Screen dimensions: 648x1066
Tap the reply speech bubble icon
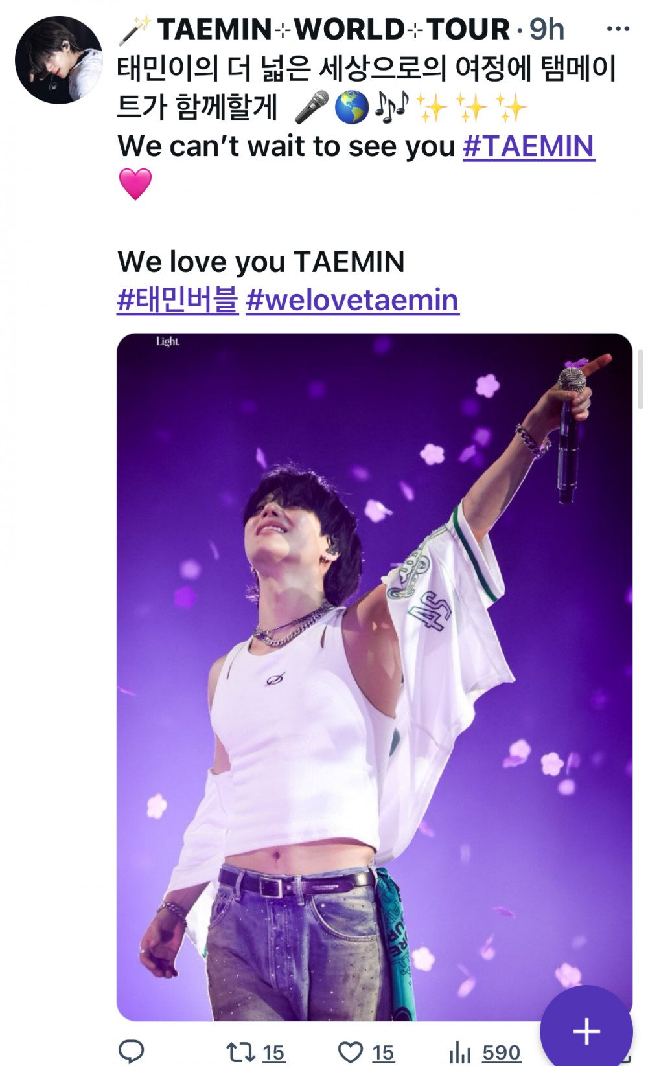pos(131,1050)
